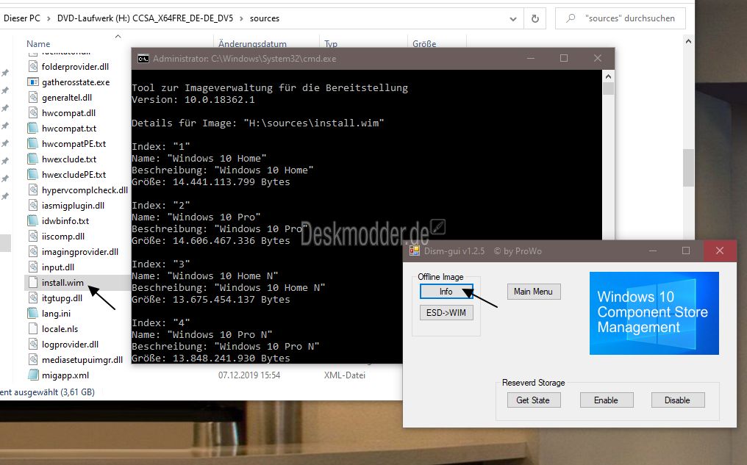Select the gatherosstate.exe file icon
The height and width of the screenshot is (465, 747).
[33, 82]
